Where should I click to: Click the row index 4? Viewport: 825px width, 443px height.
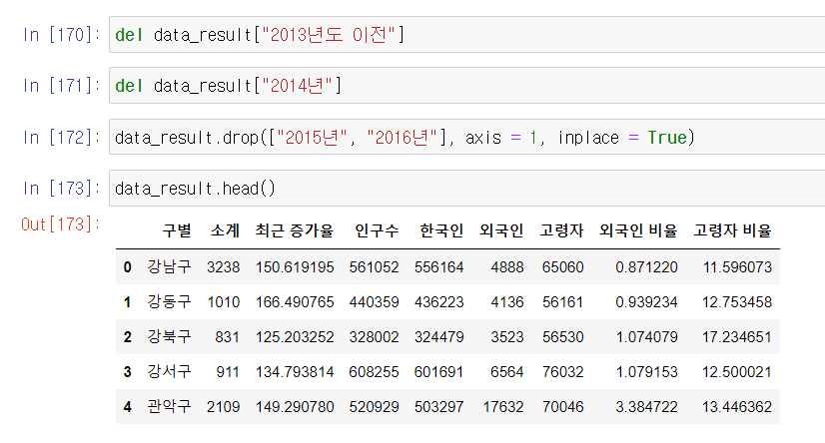click(x=127, y=407)
